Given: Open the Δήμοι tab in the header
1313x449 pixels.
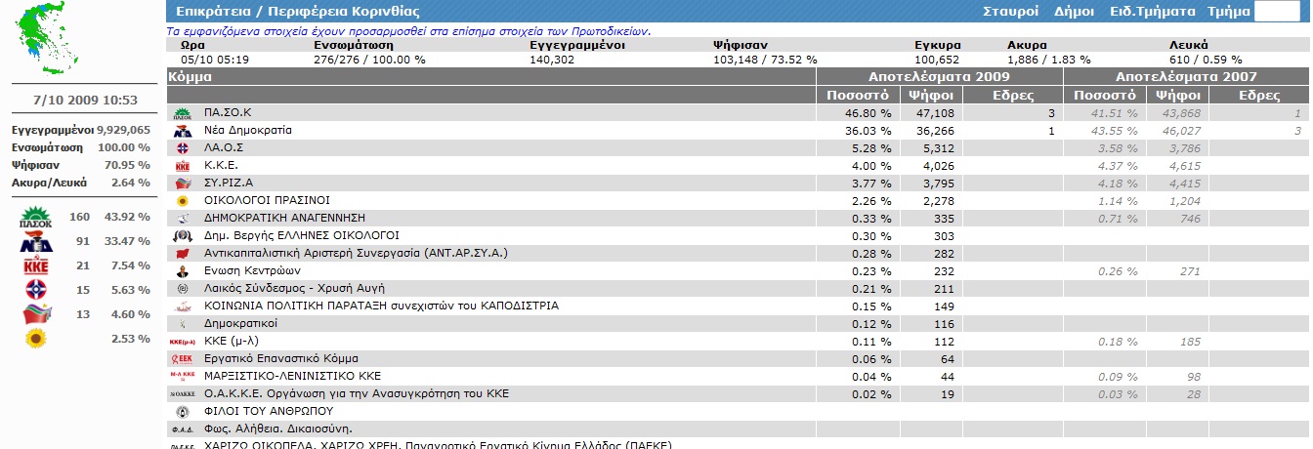Looking at the screenshot, I should pos(1075,12).
